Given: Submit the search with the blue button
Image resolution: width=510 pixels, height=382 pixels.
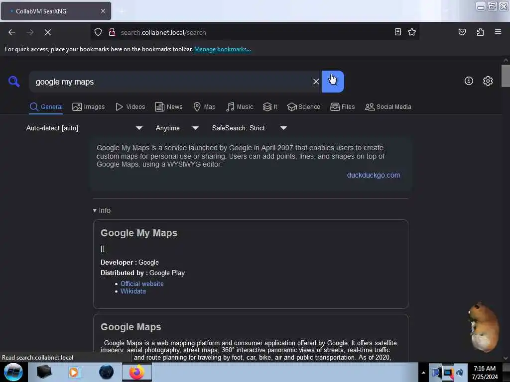Looking at the screenshot, I should coord(333,82).
